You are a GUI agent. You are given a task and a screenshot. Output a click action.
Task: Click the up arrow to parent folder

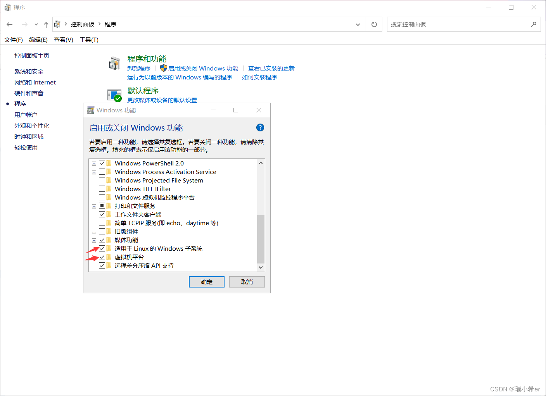pyautogui.click(x=46, y=24)
